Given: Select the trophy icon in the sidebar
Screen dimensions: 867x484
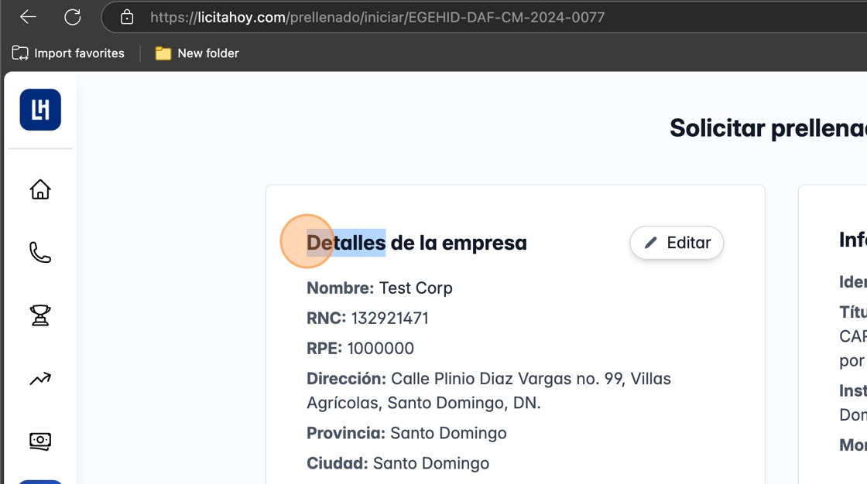Looking at the screenshot, I should point(40,315).
